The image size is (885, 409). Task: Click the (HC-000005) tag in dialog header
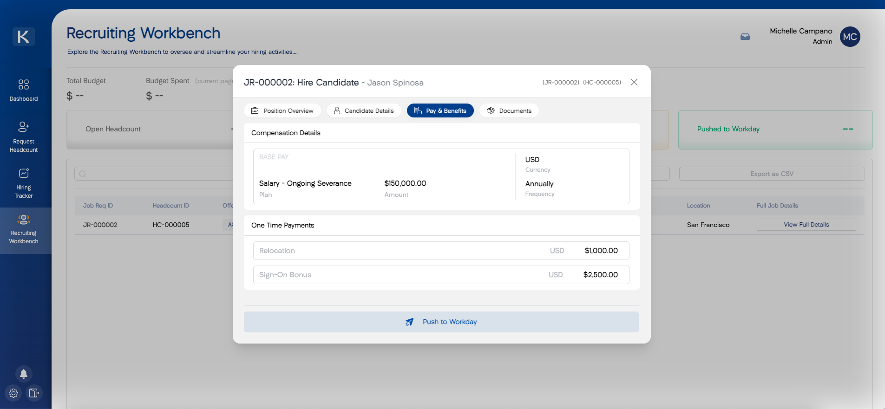pyautogui.click(x=602, y=82)
